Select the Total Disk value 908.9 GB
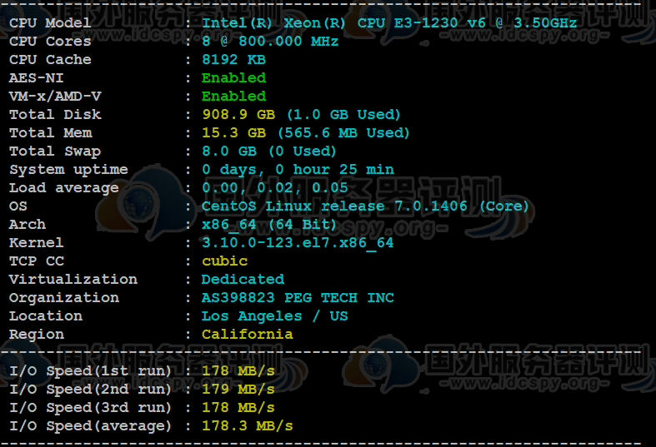Viewport: 656px width, 447px height. (238, 115)
